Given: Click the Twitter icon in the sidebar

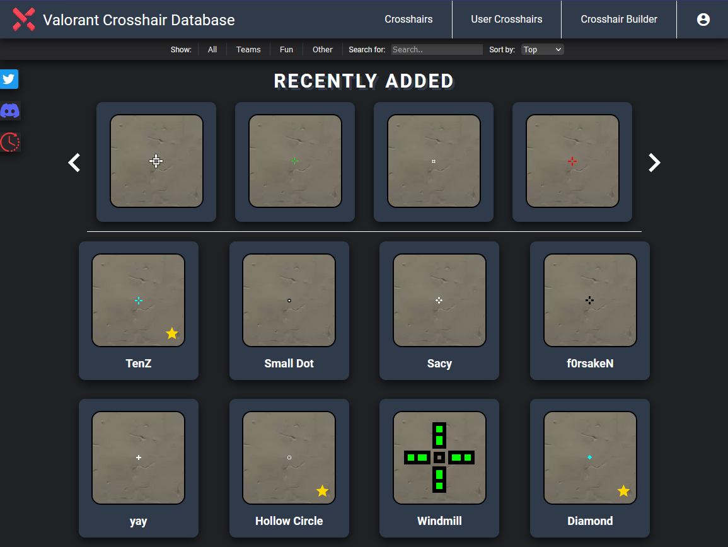Looking at the screenshot, I should 9,79.
